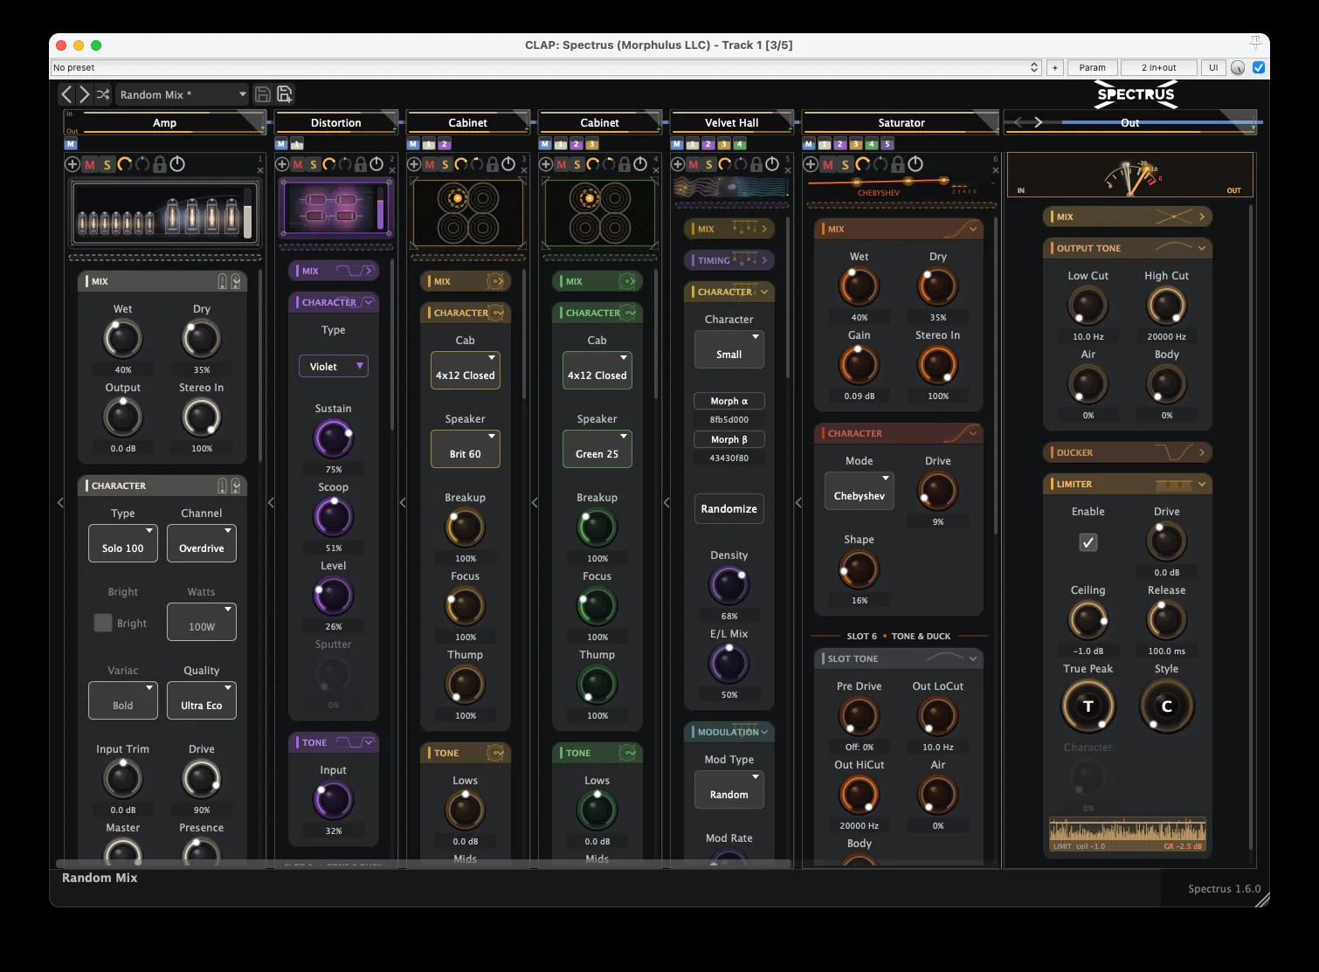Image resolution: width=1319 pixels, height=972 pixels.
Task: Solo the Velvet Hall slot
Action: tap(709, 164)
